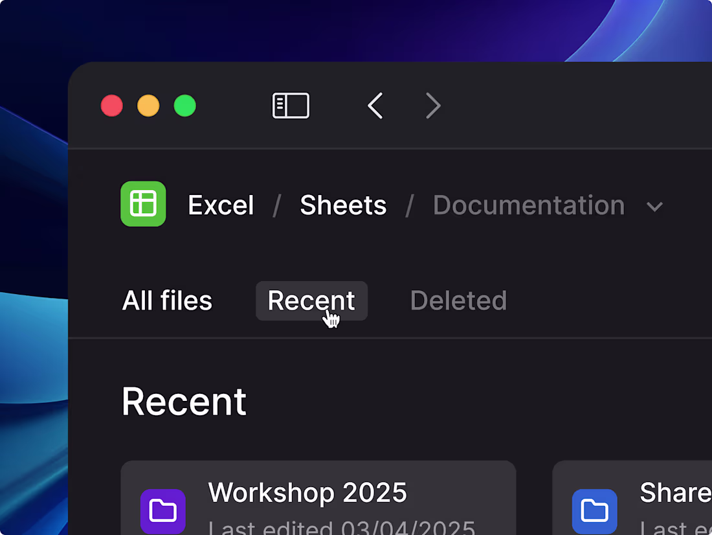Open the Deleted tab
The height and width of the screenshot is (535, 712).
pyautogui.click(x=458, y=301)
